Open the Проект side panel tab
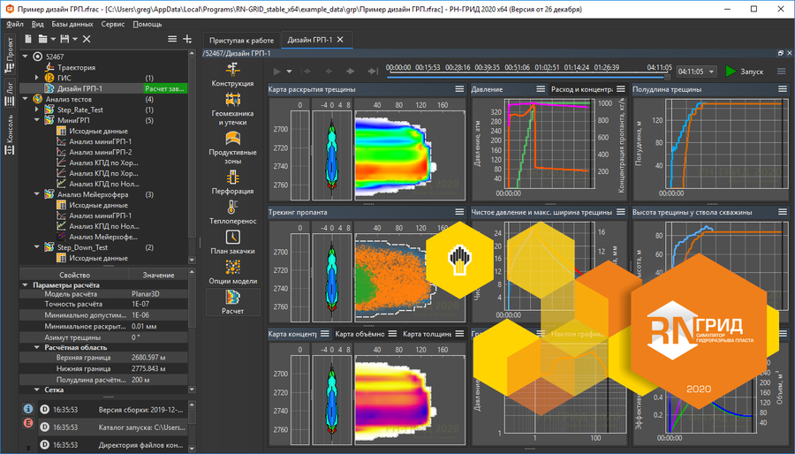The height and width of the screenshot is (454, 795). (10, 54)
